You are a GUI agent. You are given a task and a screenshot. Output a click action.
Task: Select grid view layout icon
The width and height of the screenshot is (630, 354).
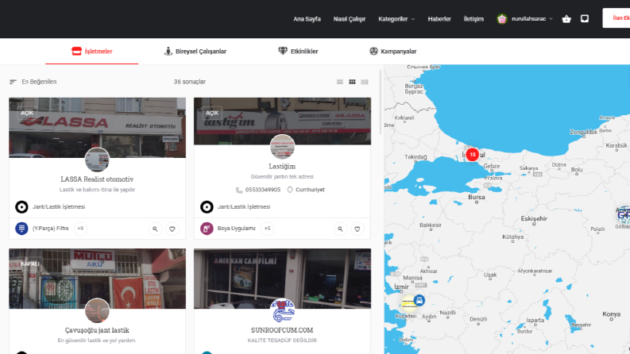click(x=352, y=82)
